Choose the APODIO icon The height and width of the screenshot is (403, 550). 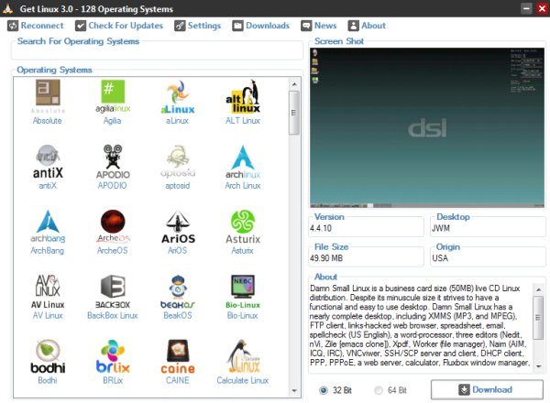(x=113, y=162)
